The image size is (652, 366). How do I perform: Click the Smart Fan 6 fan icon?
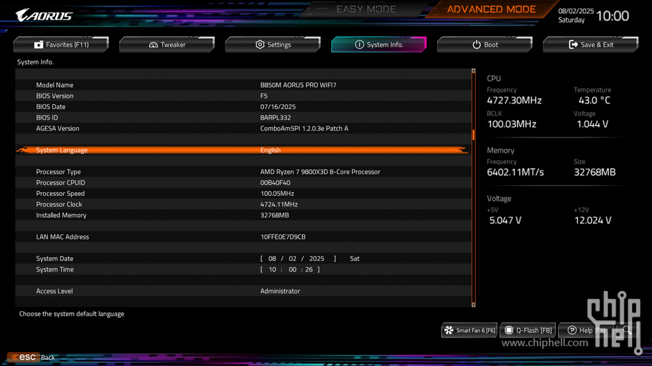(x=449, y=330)
